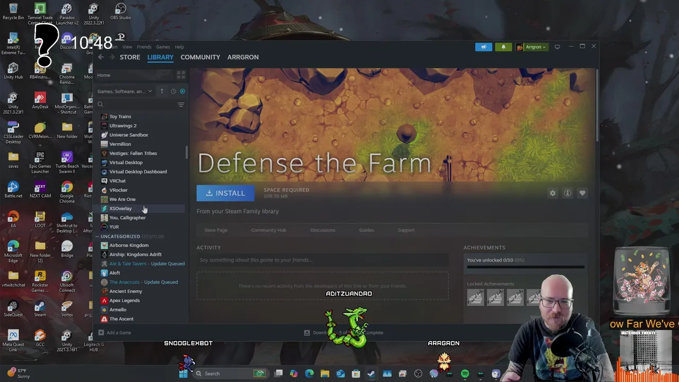Open the Arrgron account dropdown

point(532,47)
